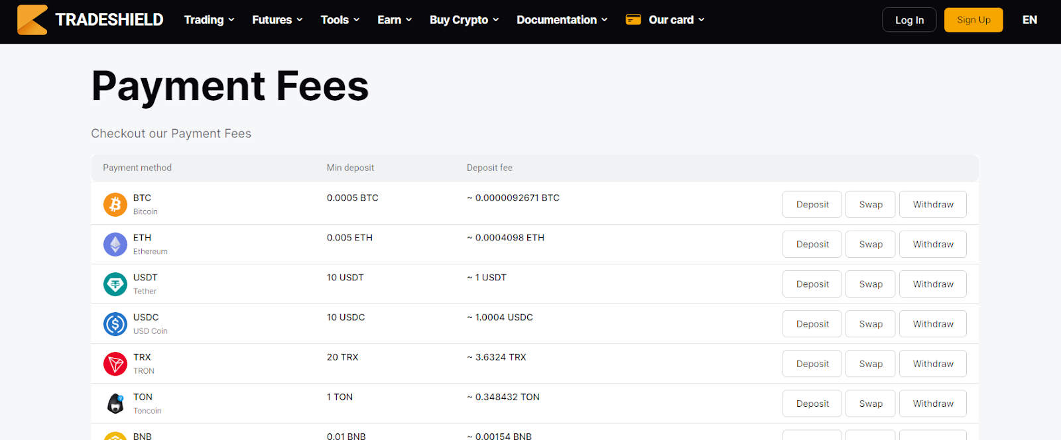This screenshot has height=440, width=1061.
Task: Click the ~ 0.348432 TON fee value
Action: (503, 396)
